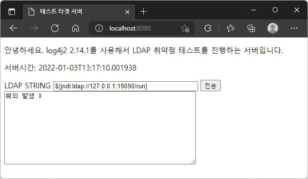Open the user profile avatar
Viewport: 308px width, 179px height.
click(x=273, y=28)
